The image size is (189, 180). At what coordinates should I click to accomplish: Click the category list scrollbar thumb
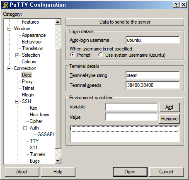pos(58,98)
